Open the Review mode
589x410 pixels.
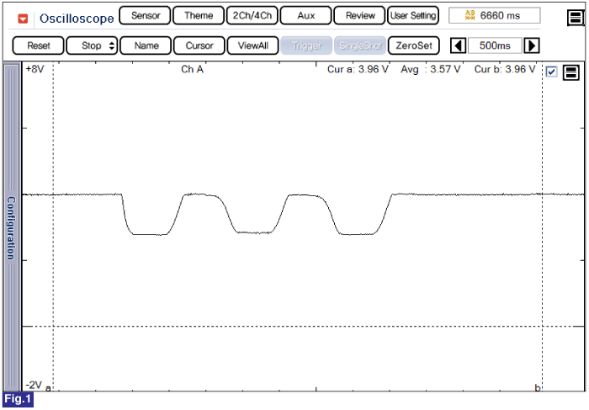[x=360, y=16]
